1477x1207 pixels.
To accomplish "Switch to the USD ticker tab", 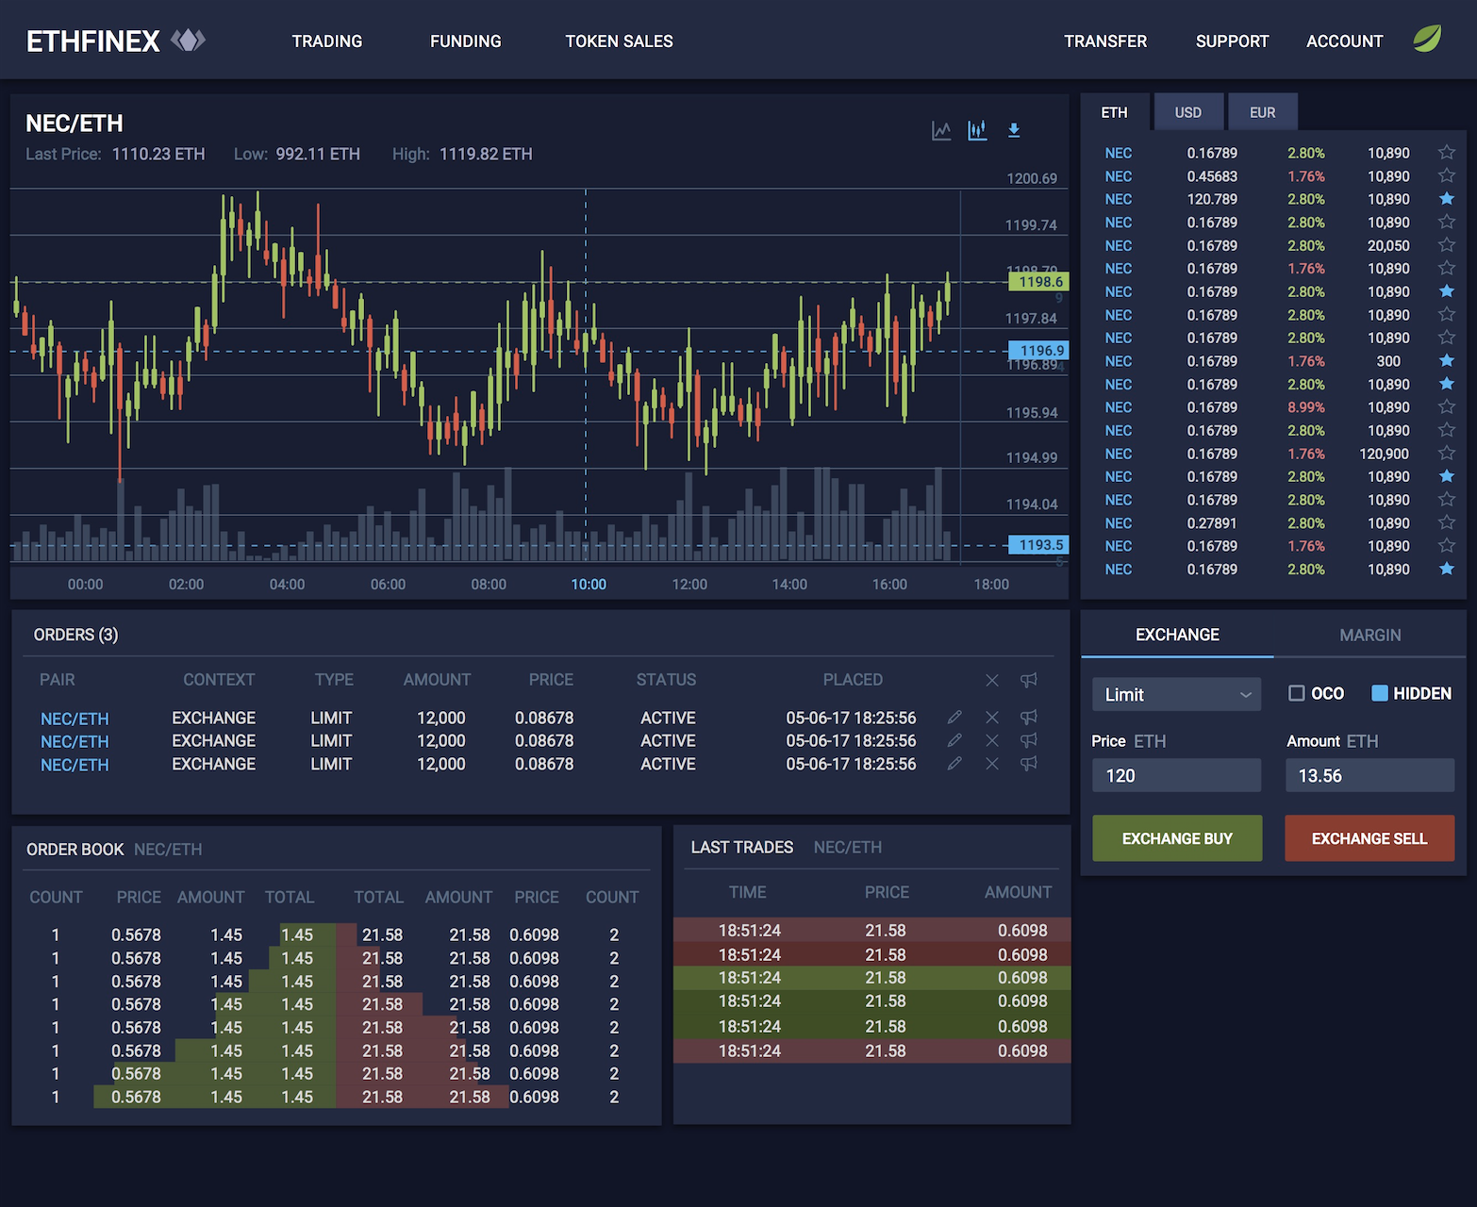I will [x=1187, y=112].
